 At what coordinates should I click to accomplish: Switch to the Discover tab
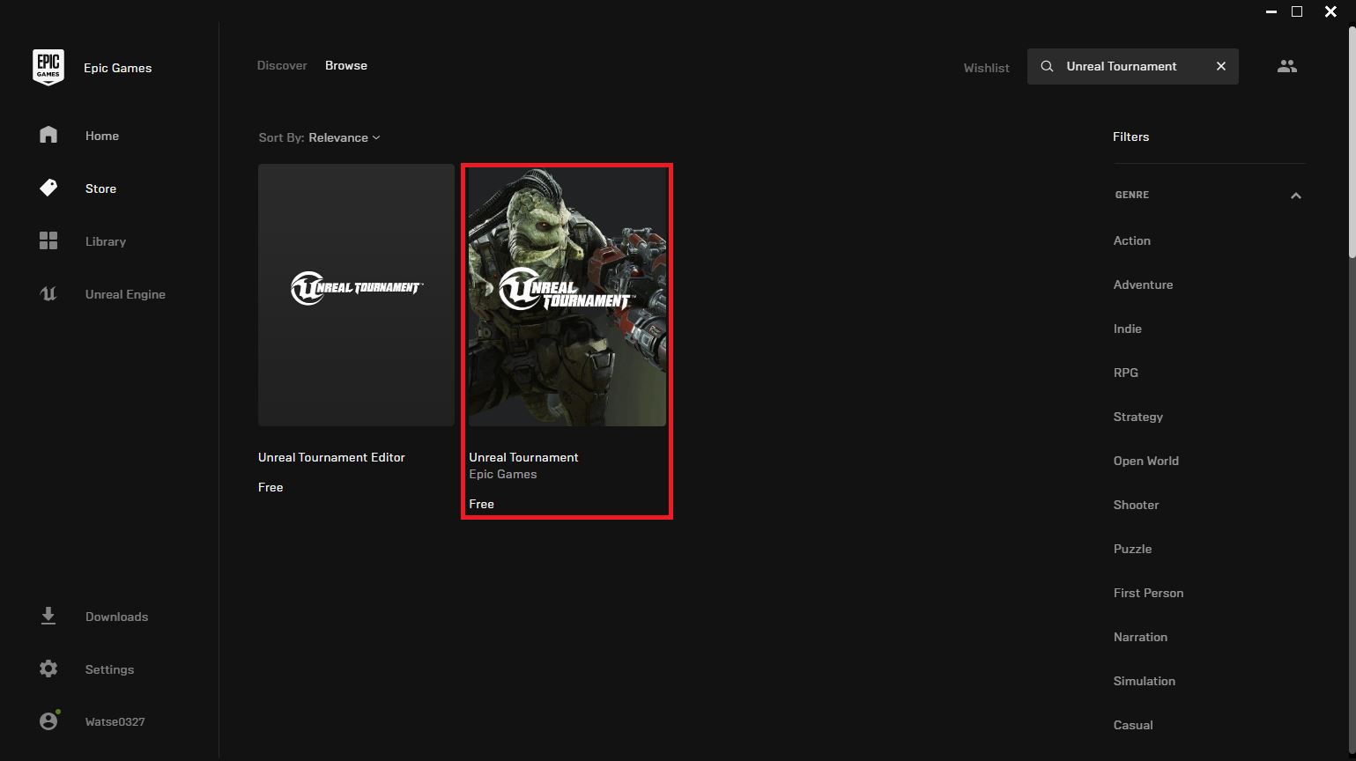tap(282, 65)
